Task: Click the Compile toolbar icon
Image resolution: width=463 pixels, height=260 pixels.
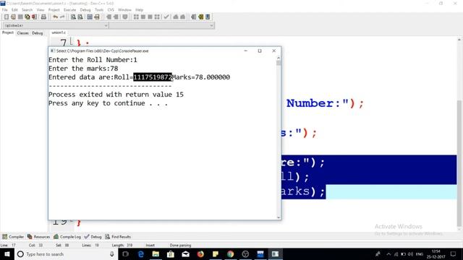Action: tap(136, 17)
